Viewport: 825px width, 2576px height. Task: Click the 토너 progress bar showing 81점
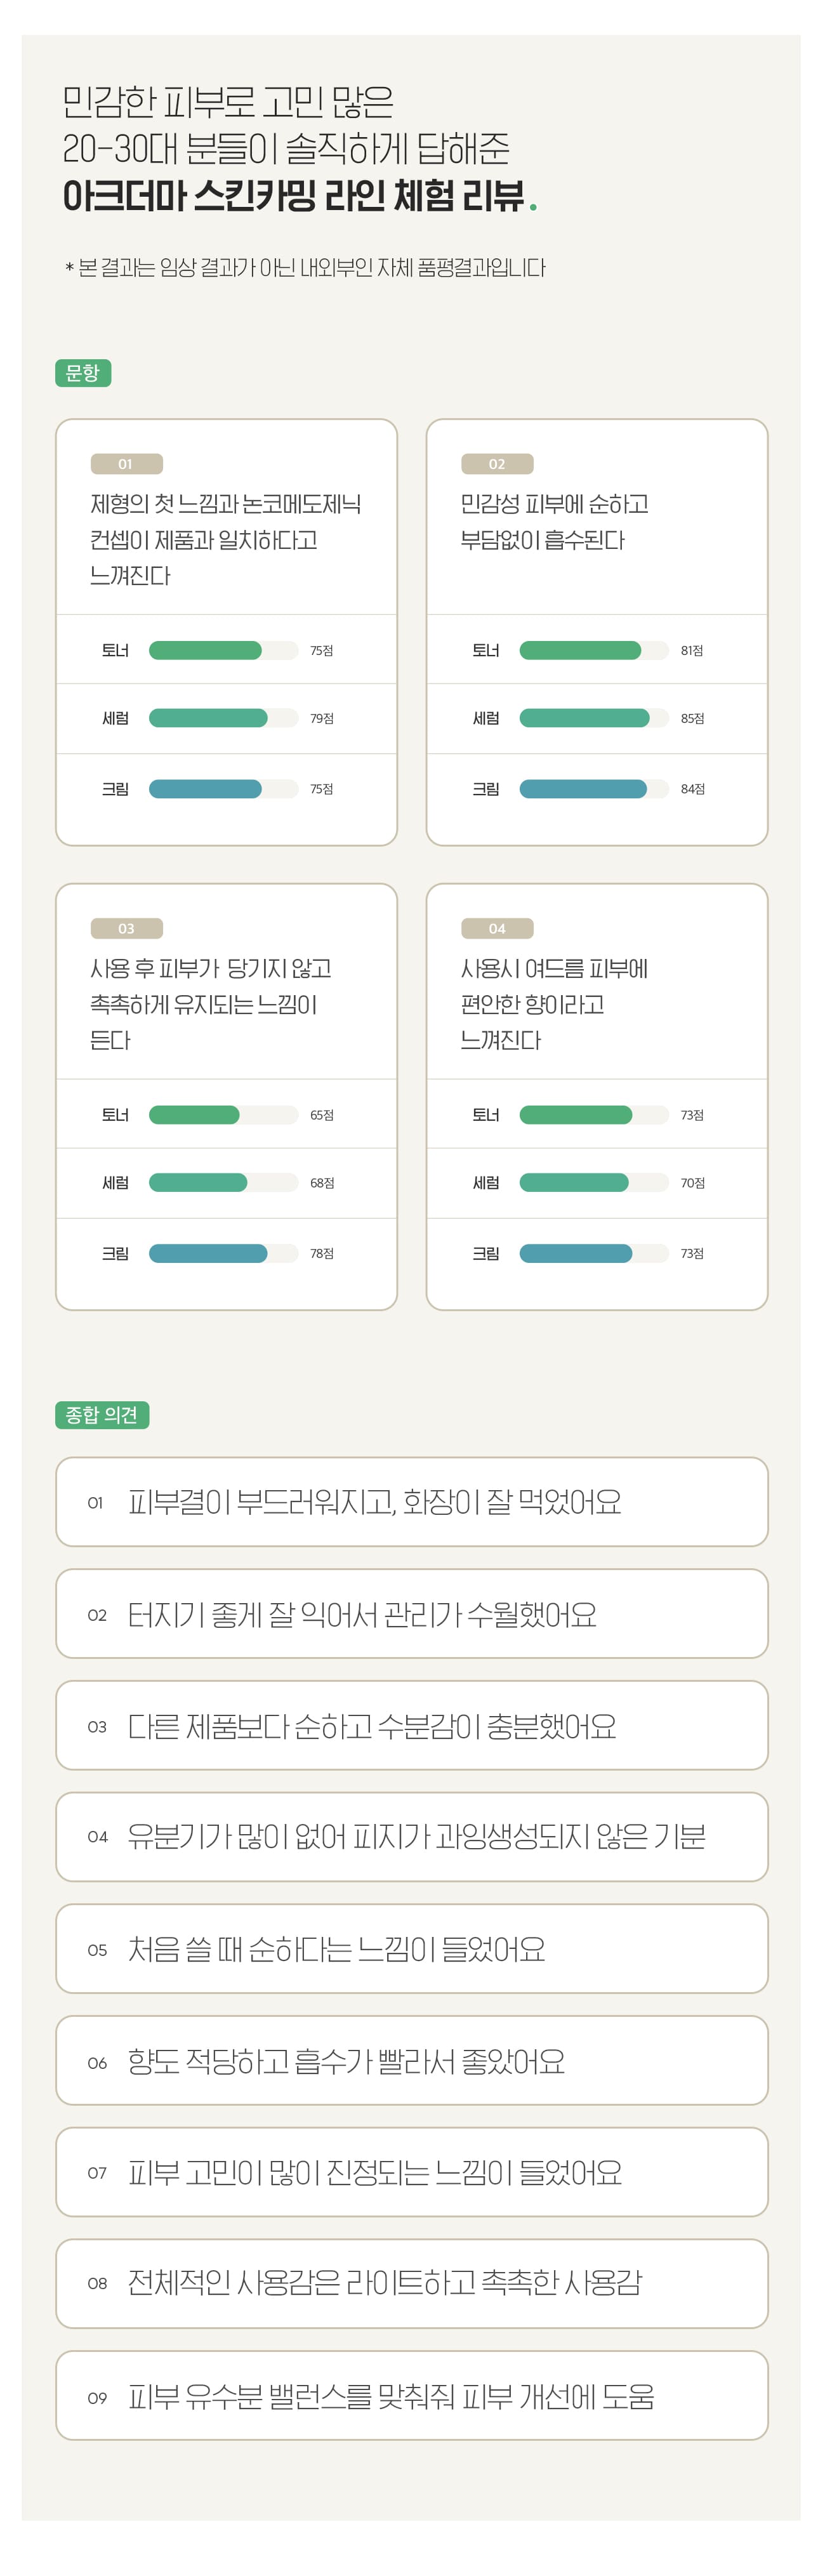pyautogui.click(x=593, y=651)
